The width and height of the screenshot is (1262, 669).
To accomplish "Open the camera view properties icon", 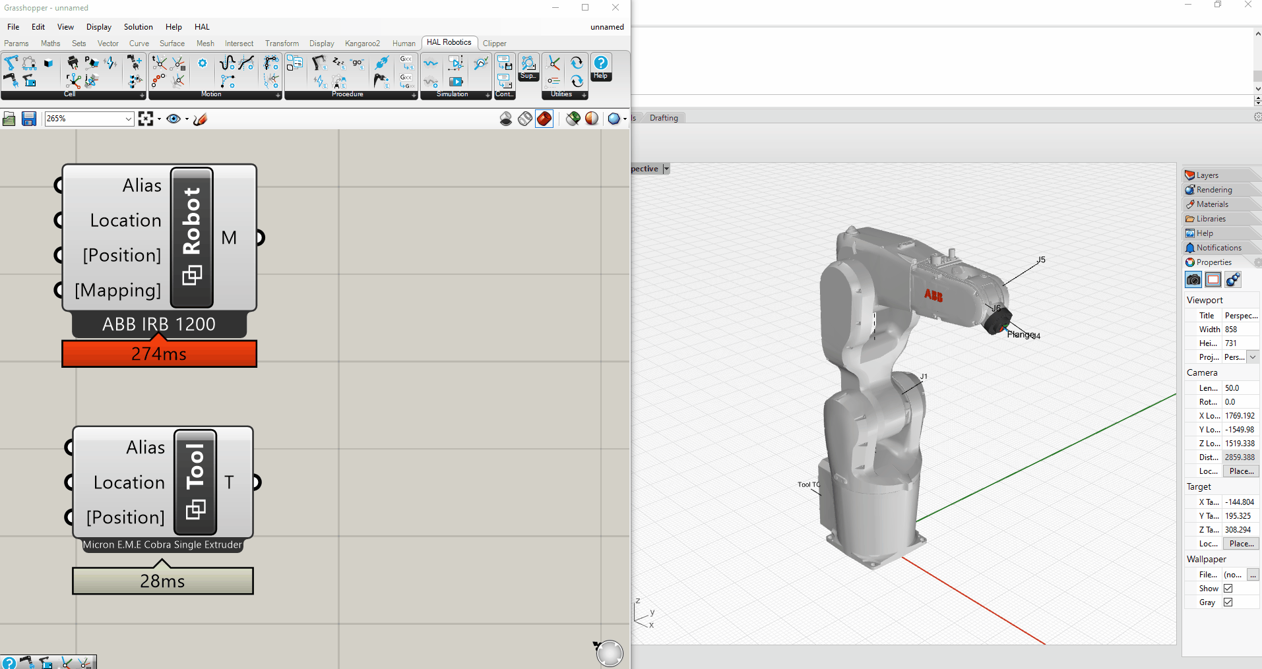I will pos(1193,279).
